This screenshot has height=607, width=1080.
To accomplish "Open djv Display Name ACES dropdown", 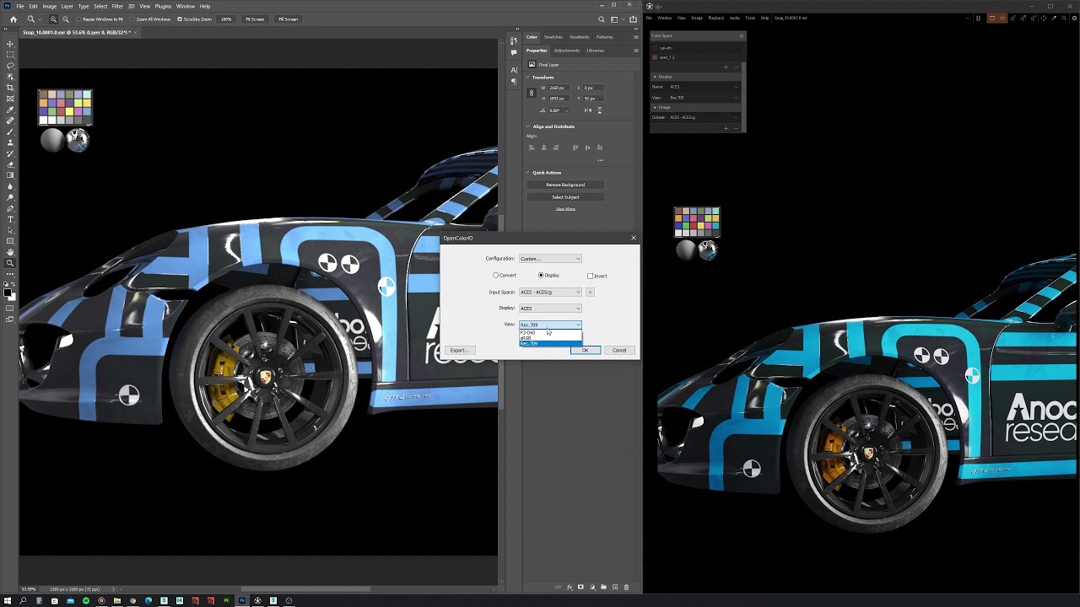I will click(x=704, y=87).
